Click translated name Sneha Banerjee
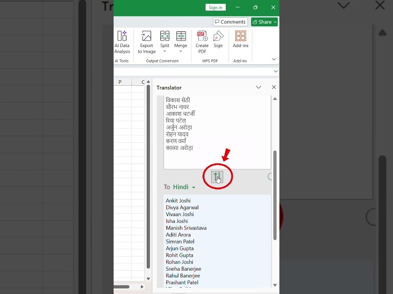This screenshot has height=294, width=393. pos(184,269)
